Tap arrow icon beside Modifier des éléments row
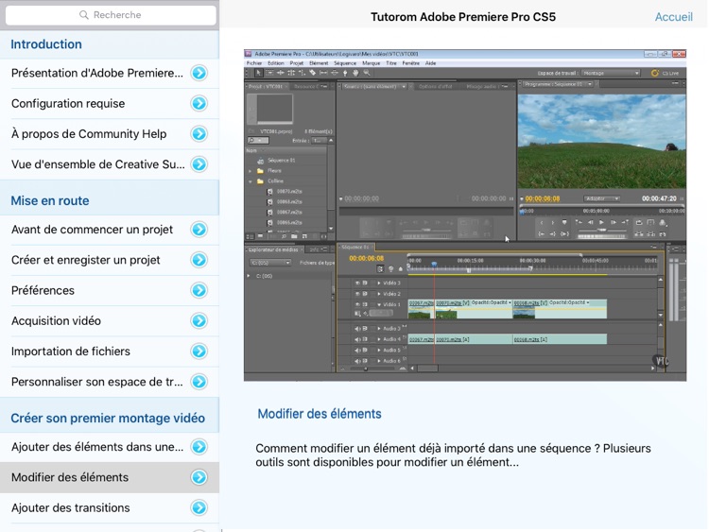 [199, 477]
